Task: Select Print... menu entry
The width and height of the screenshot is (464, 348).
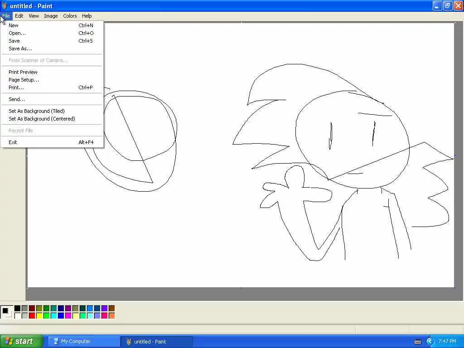Action: point(52,87)
